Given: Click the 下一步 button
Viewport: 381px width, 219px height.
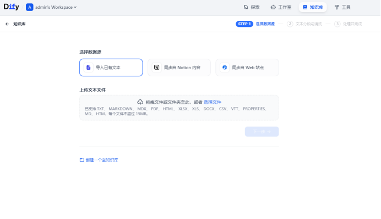Looking at the screenshot, I should pos(262,132).
